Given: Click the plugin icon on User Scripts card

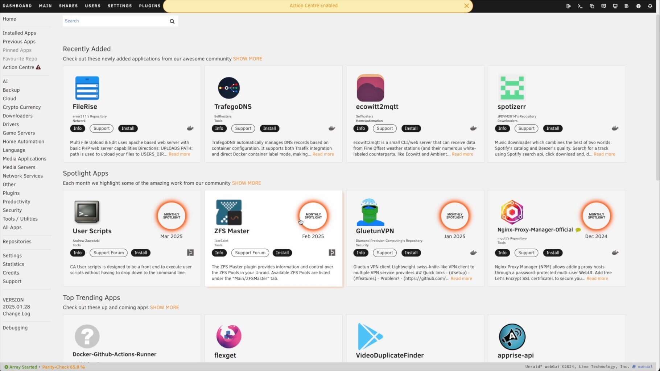Looking at the screenshot, I should 190,253.
